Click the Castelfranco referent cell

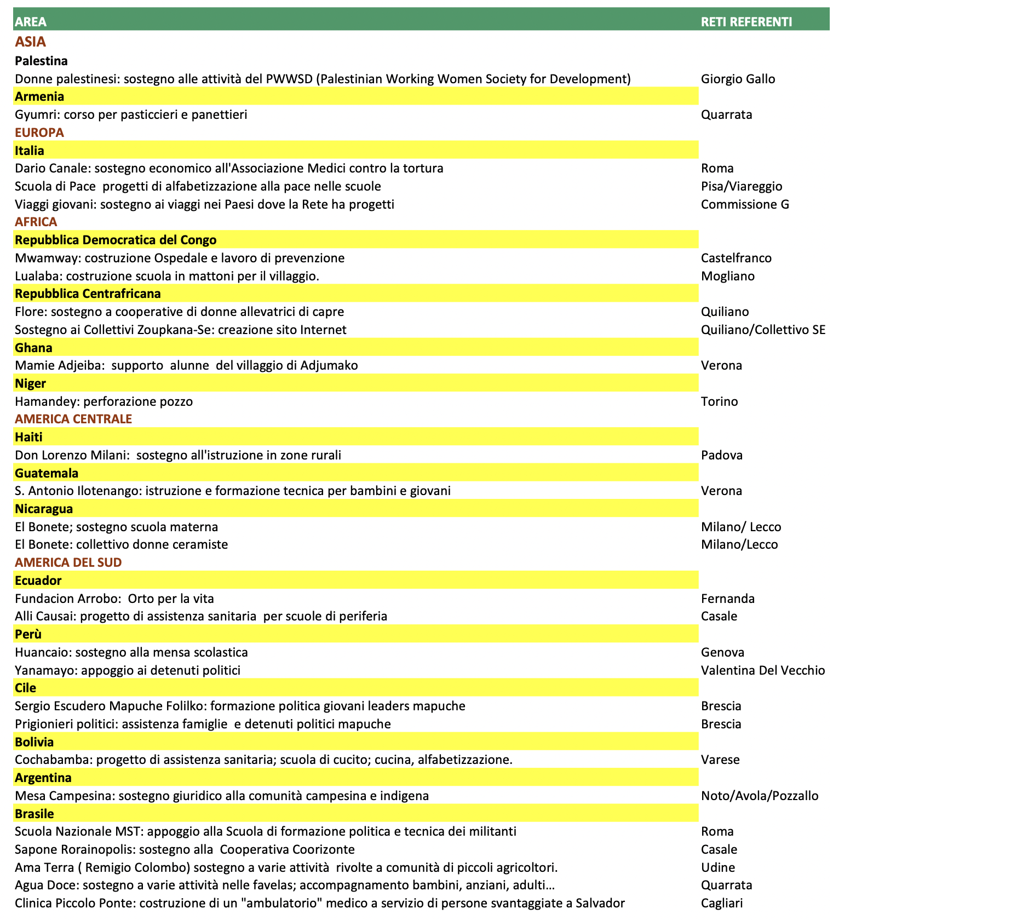point(736,258)
